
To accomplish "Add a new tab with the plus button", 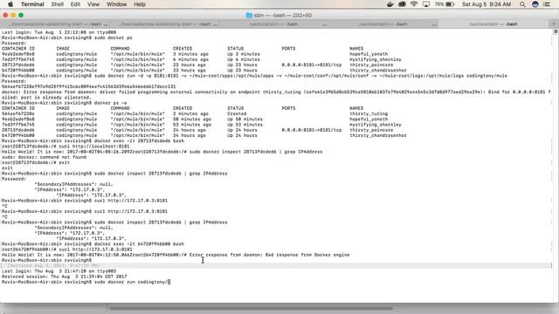I will 554,24.
